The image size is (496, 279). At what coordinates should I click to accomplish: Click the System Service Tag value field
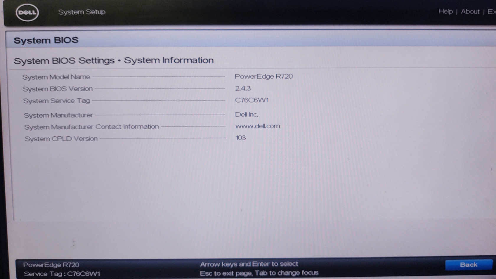point(252,100)
